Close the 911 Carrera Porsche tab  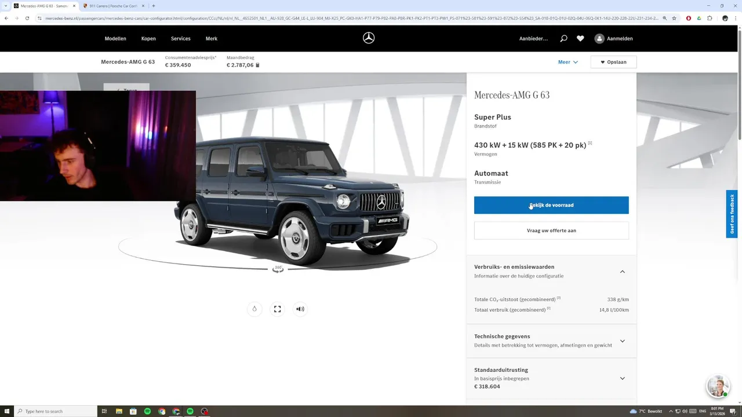pos(143,6)
